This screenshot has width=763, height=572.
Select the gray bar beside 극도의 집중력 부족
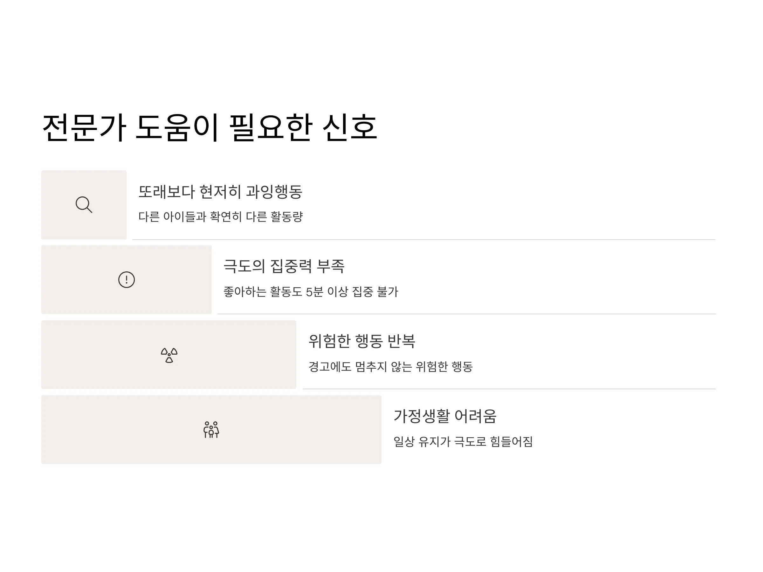[127, 280]
